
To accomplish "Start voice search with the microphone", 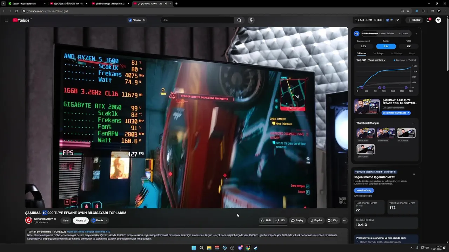I will pyautogui.click(x=251, y=20).
